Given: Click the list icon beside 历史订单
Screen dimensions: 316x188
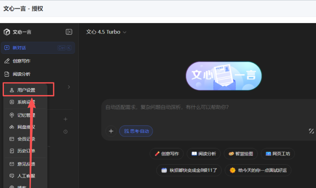Looking at the screenshot, I should click(12, 151).
